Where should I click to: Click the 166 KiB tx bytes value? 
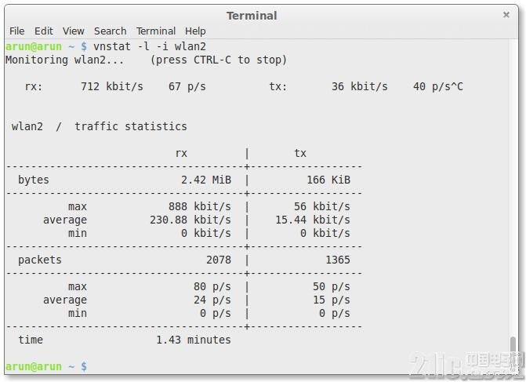[x=328, y=180]
